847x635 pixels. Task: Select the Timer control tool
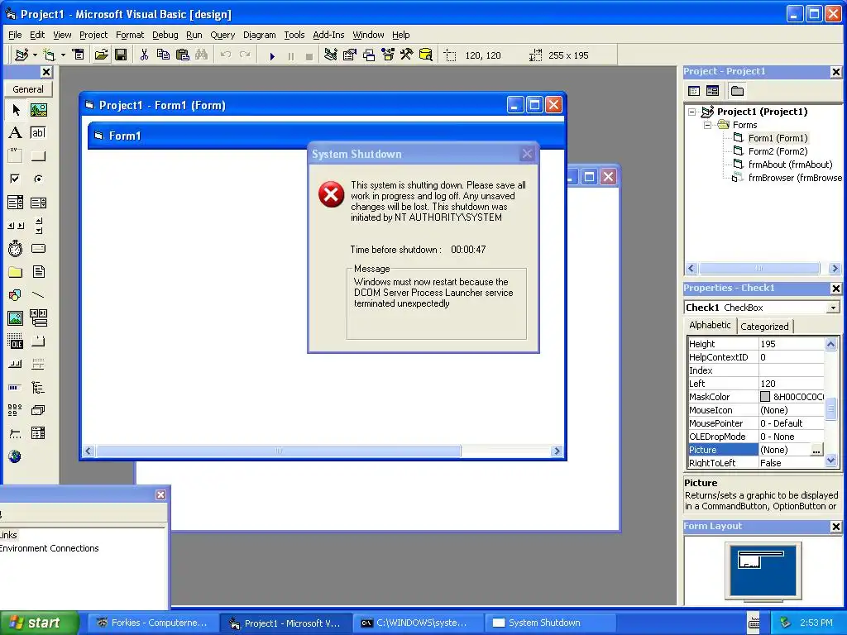[x=16, y=248]
